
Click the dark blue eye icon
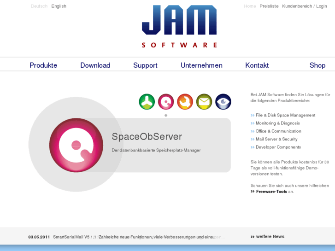pos(223,102)
